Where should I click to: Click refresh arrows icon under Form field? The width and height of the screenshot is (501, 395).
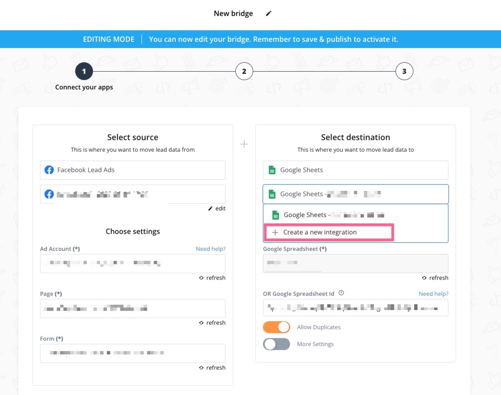201,368
